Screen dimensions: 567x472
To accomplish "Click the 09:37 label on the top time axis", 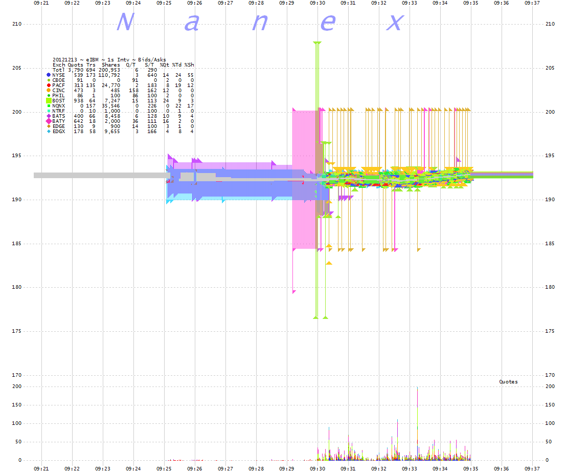I will coord(532,3).
